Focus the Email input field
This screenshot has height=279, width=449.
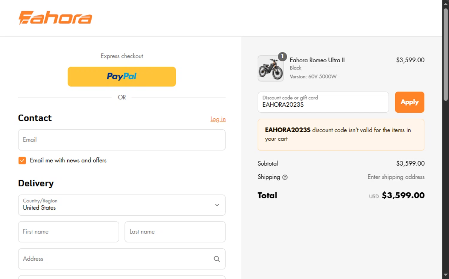click(x=122, y=140)
